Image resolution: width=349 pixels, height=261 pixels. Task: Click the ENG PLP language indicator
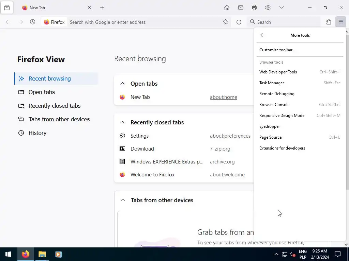[303, 254]
